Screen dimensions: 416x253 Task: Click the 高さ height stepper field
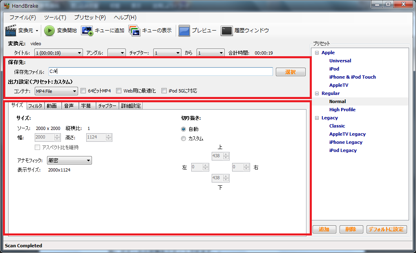coord(99,137)
